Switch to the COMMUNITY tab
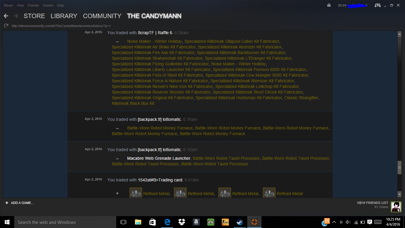 (x=102, y=16)
